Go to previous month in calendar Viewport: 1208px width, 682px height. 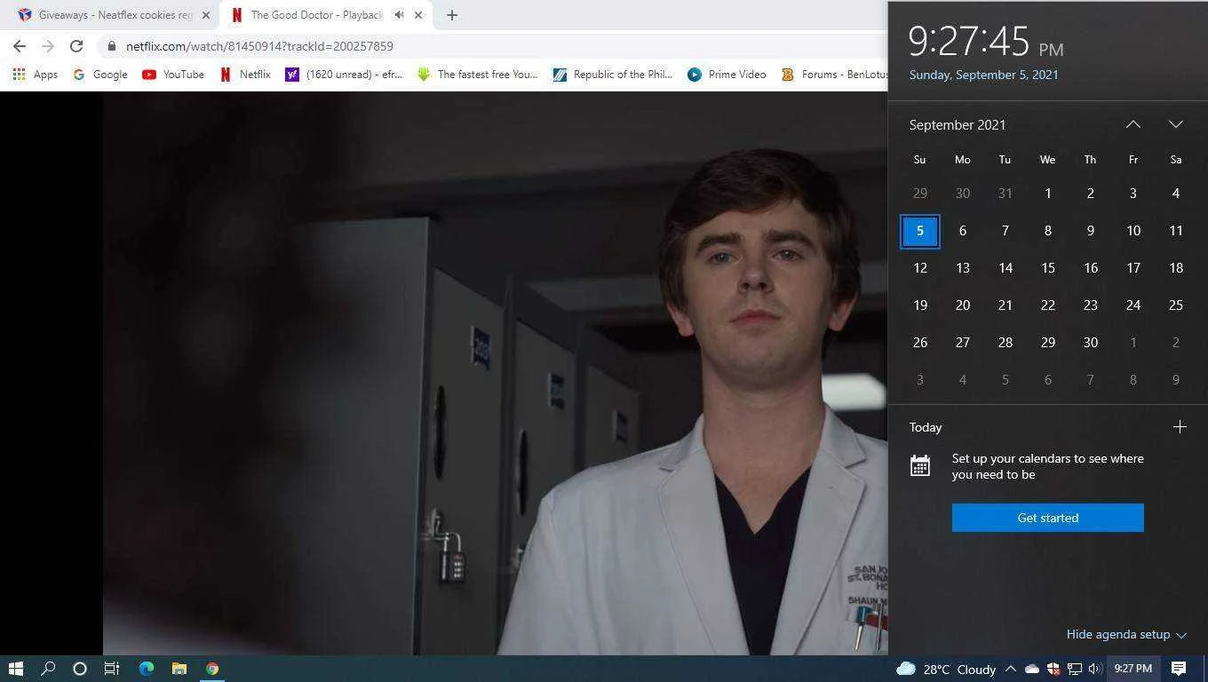1132,124
